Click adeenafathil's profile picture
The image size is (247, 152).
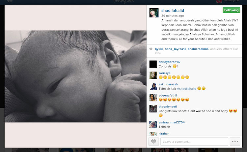(x=153, y=98)
